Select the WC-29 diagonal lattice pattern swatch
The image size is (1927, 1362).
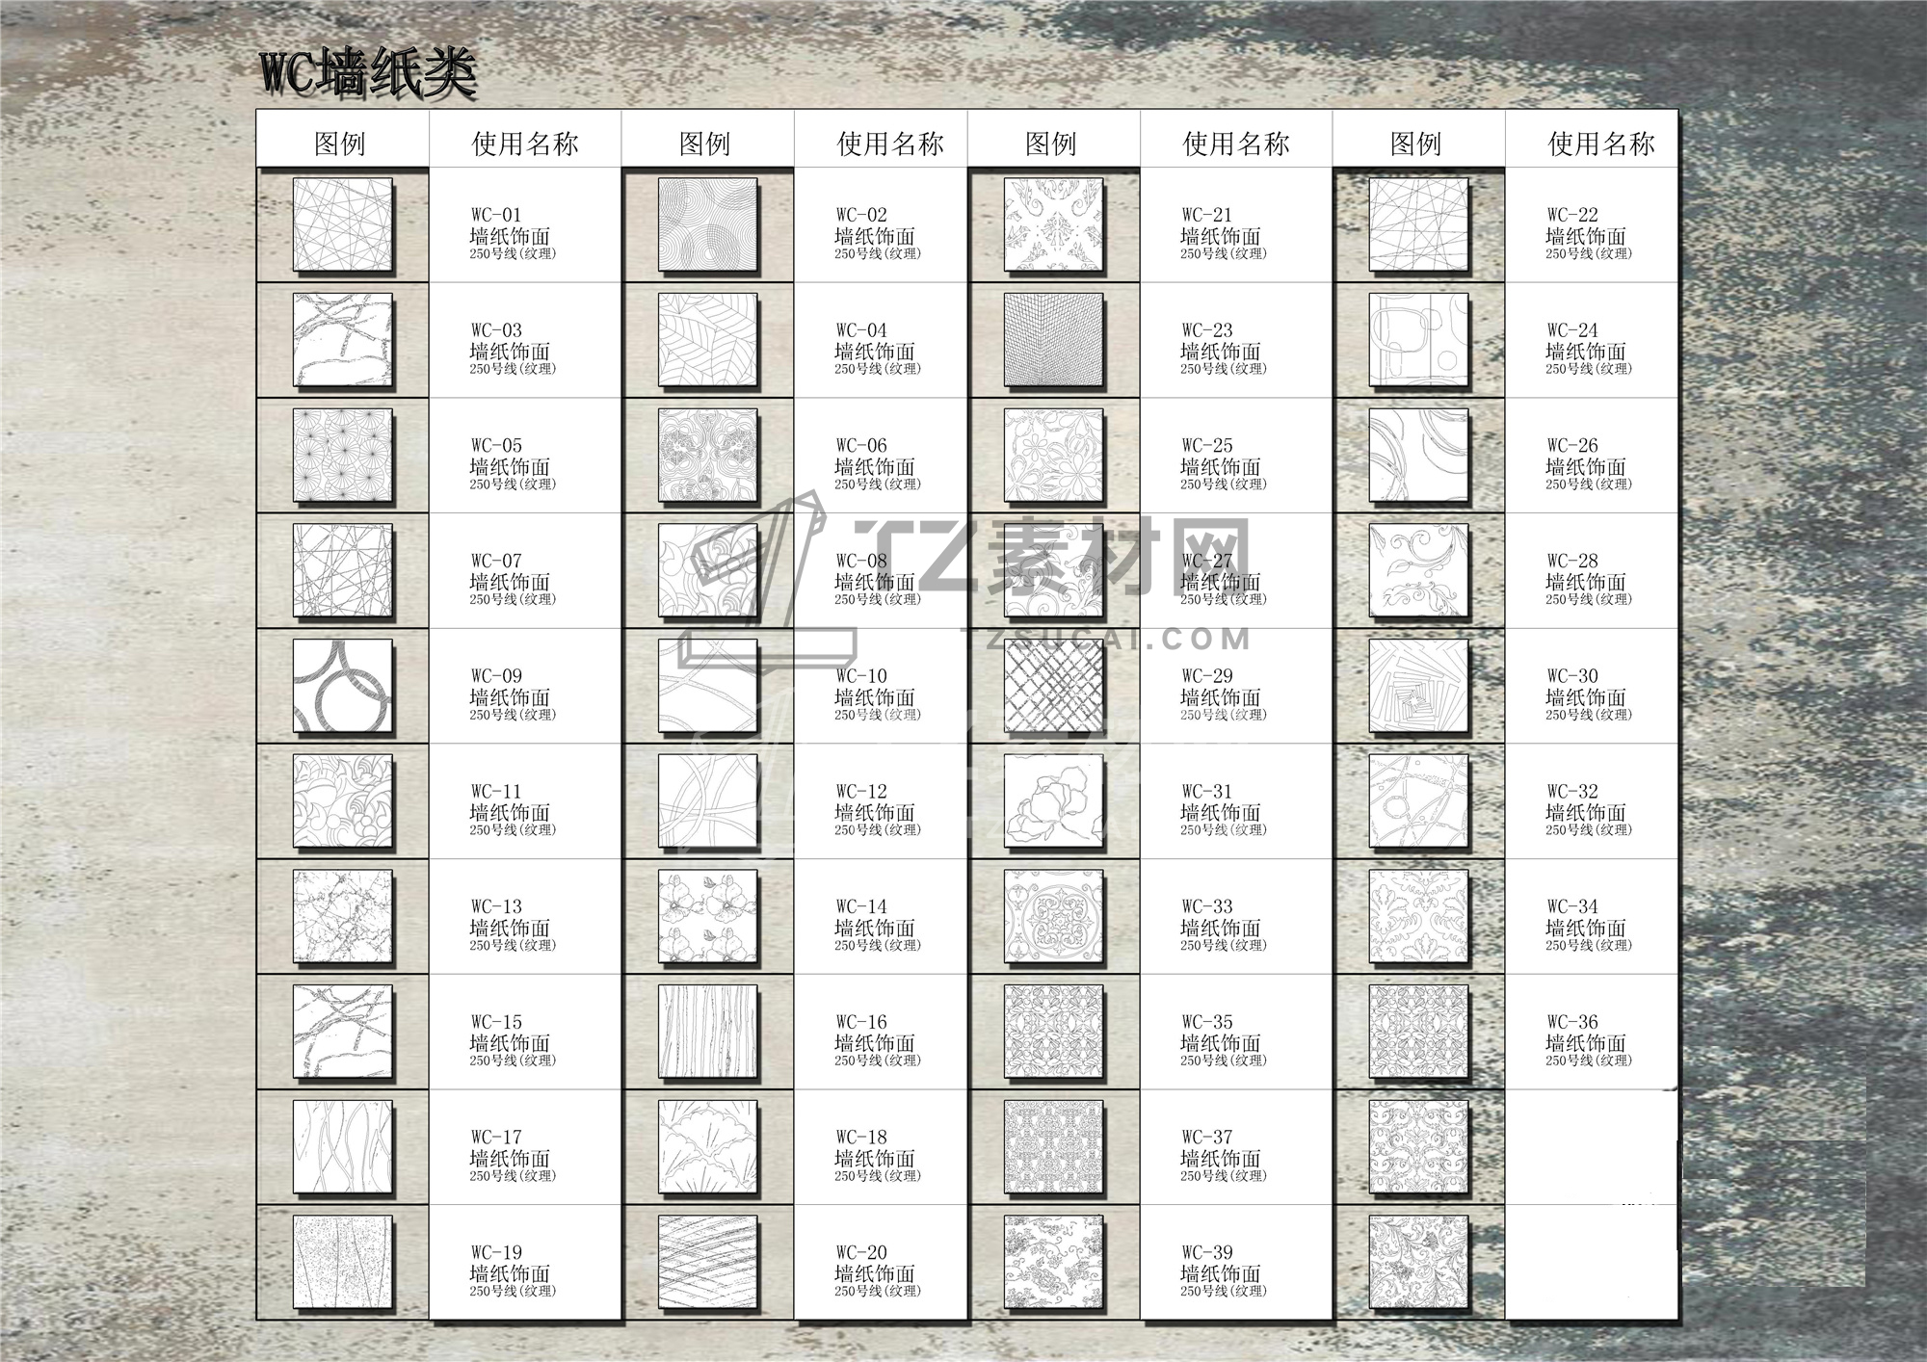pyautogui.click(x=1053, y=686)
